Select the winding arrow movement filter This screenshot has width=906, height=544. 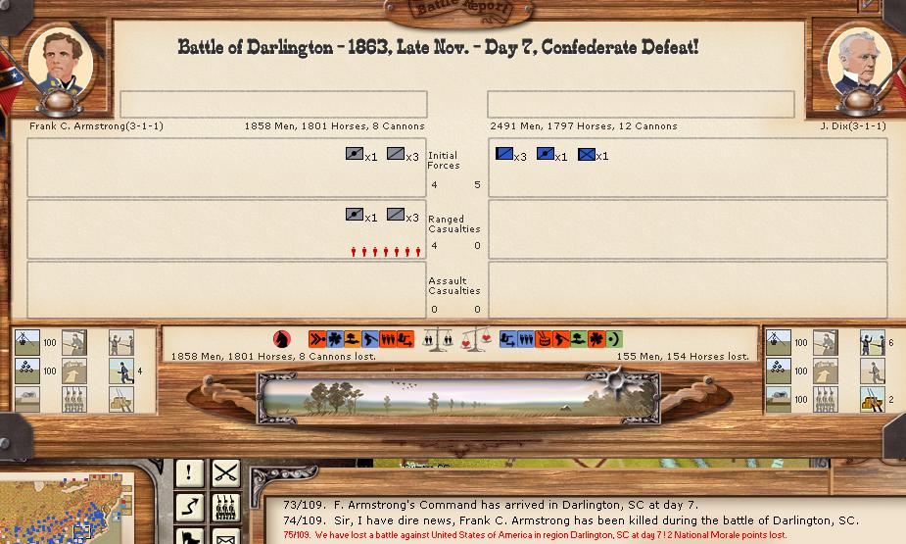click(189, 507)
